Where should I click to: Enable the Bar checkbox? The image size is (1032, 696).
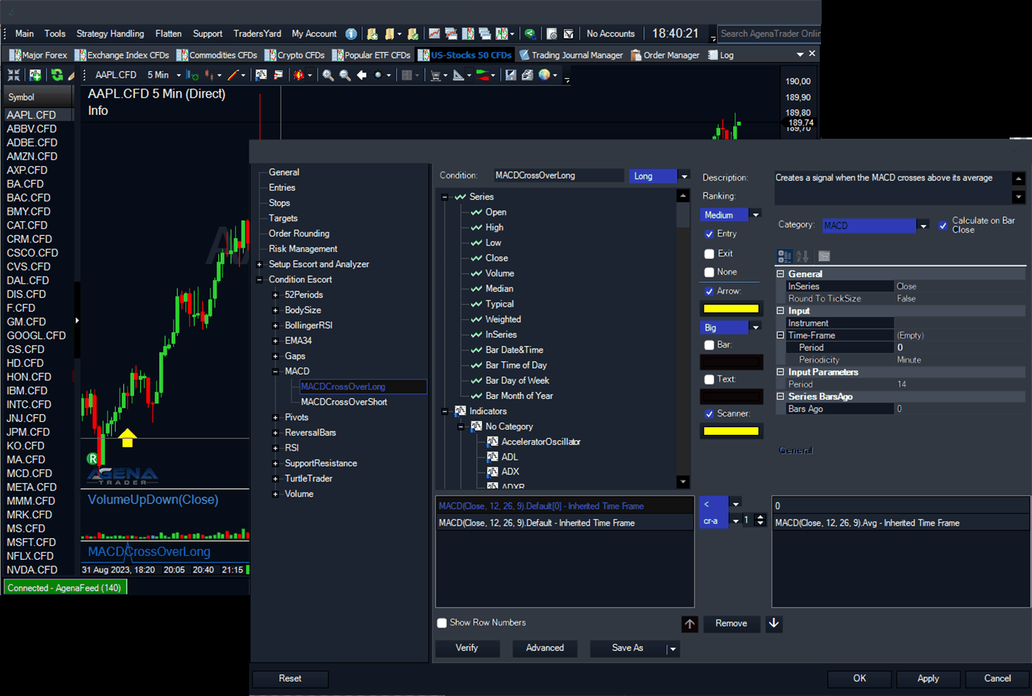coord(709,345)
